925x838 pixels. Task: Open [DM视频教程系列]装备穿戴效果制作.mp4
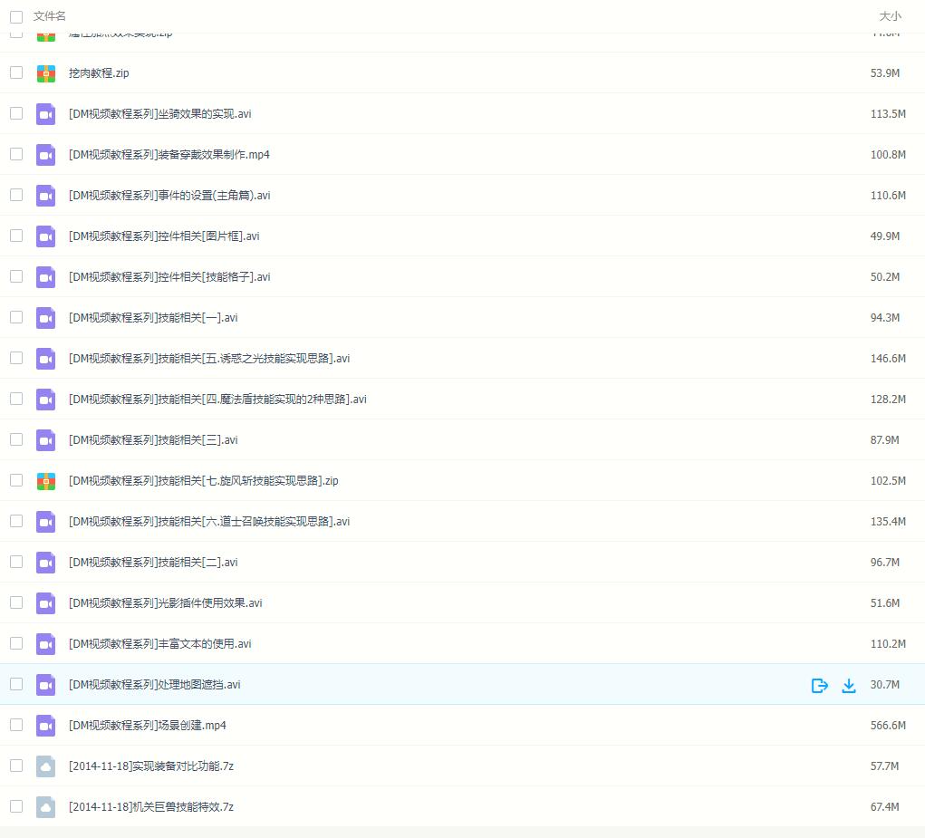coord(169,155)
